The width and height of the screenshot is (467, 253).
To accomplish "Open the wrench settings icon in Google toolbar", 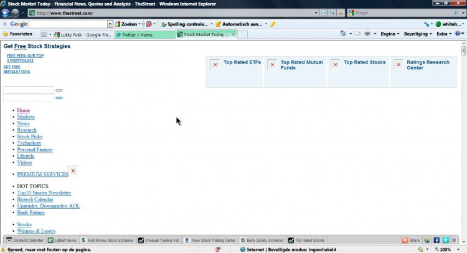I will [427, 24].
